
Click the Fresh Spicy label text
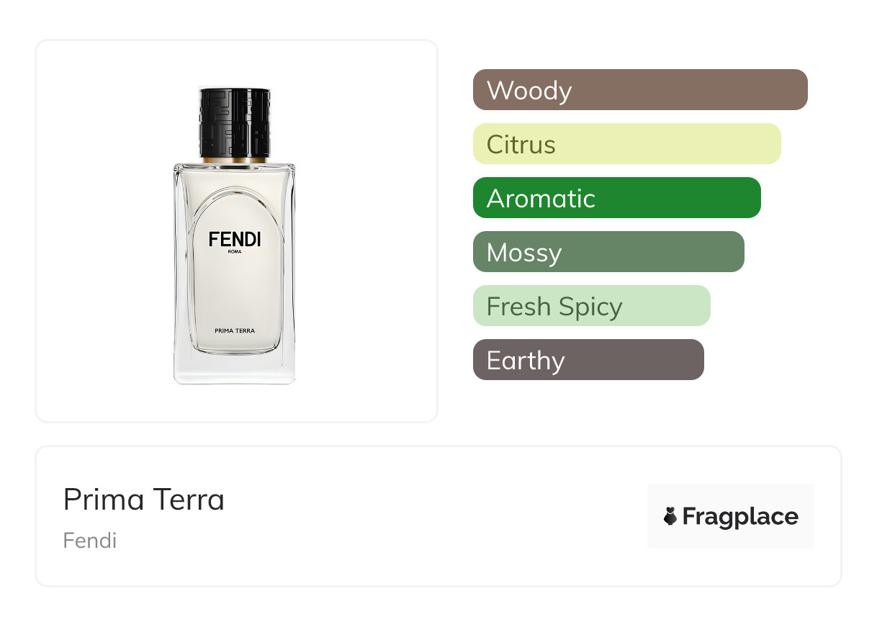click(554, 307)
